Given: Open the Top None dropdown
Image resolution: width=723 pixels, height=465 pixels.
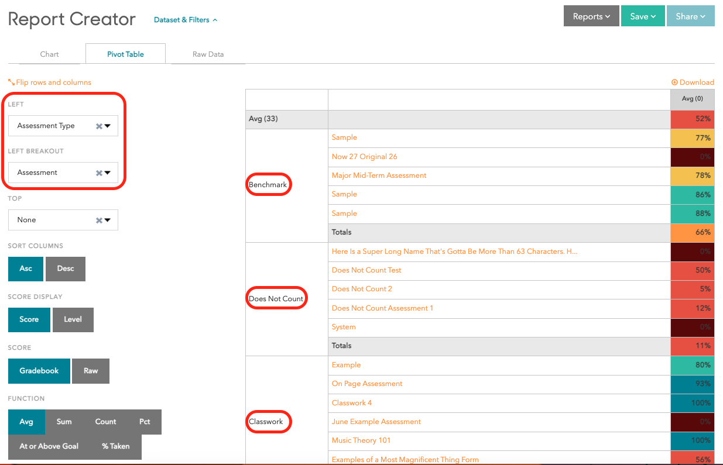Looking at the screenshot, I should [x=108, y=220].
